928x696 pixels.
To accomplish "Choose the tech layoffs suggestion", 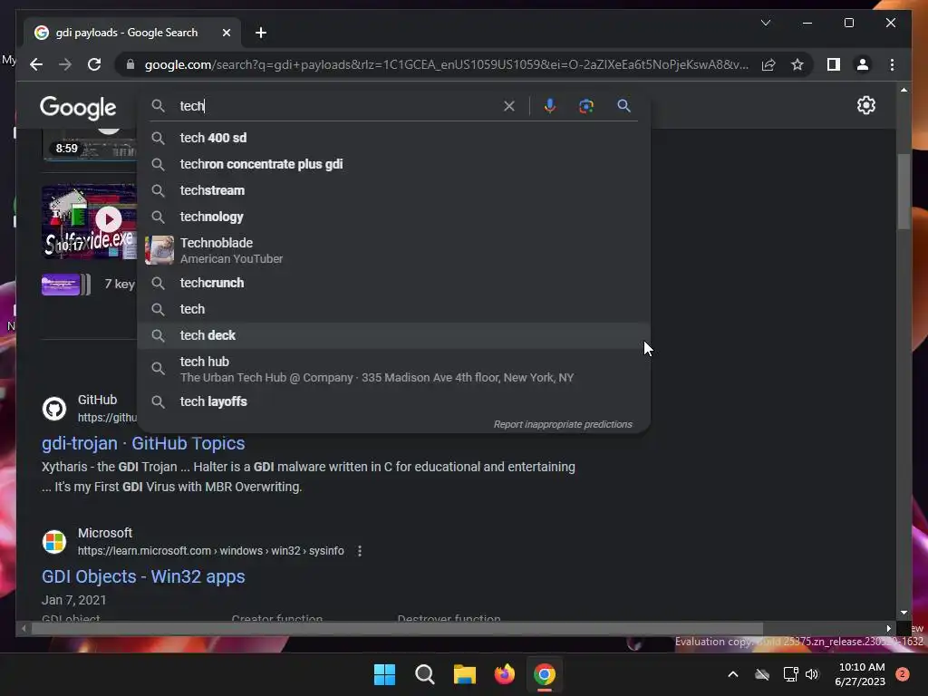I will tap(393, 401).
